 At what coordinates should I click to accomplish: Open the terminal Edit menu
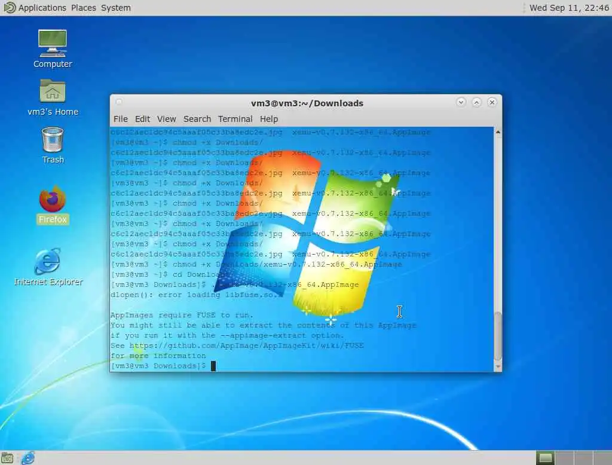pyautogui.click(x=142, y=119)
